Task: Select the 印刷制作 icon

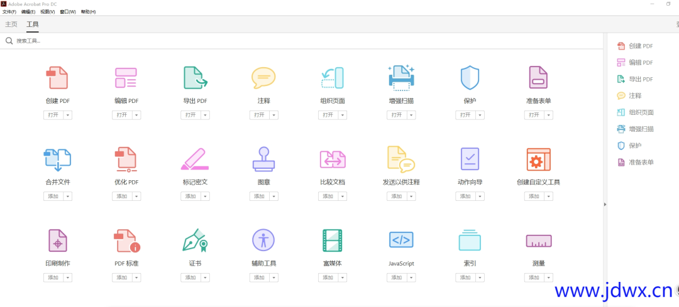Action: coord(57,240)
